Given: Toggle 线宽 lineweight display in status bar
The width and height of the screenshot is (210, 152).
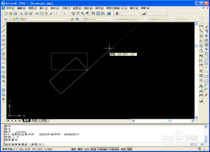Looking at the screenshot, I should pyautogui.click(x=123, y=149).
